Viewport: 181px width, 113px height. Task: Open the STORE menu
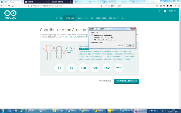(x=59, y=18)
